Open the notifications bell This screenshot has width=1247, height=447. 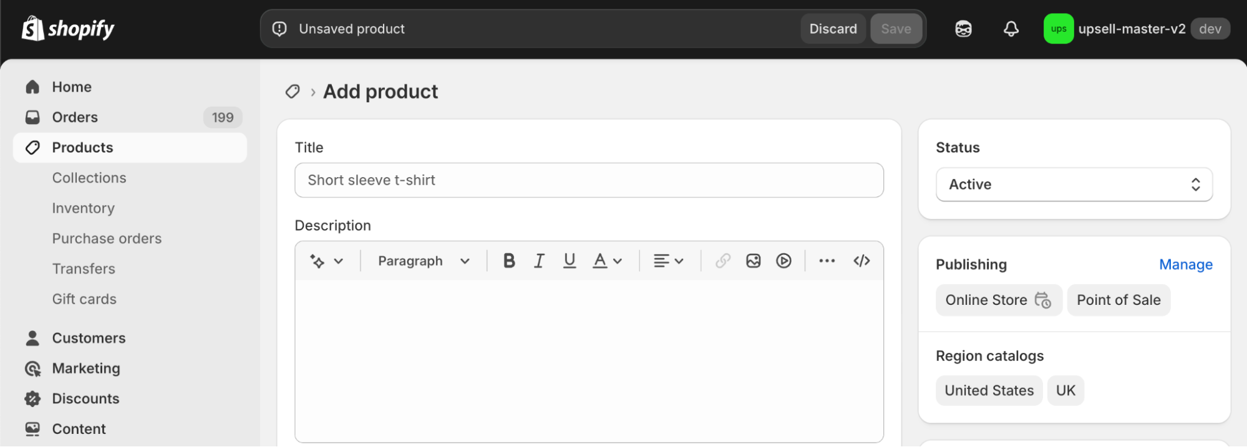point(1011,29)
